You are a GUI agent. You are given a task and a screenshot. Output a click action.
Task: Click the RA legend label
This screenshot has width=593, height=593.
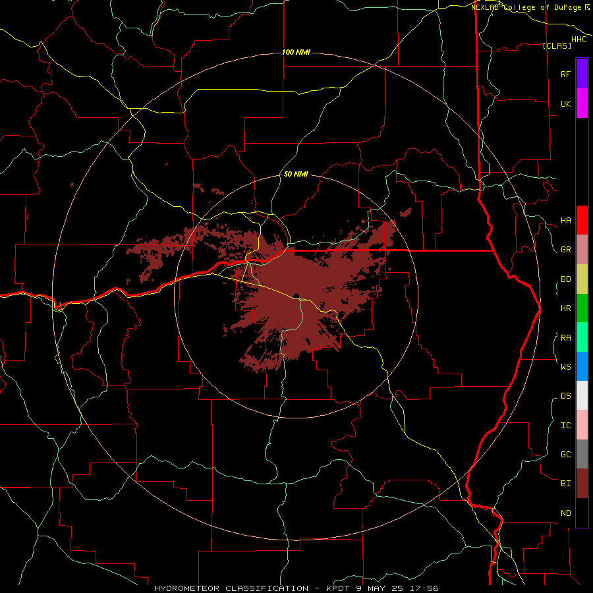565,338
